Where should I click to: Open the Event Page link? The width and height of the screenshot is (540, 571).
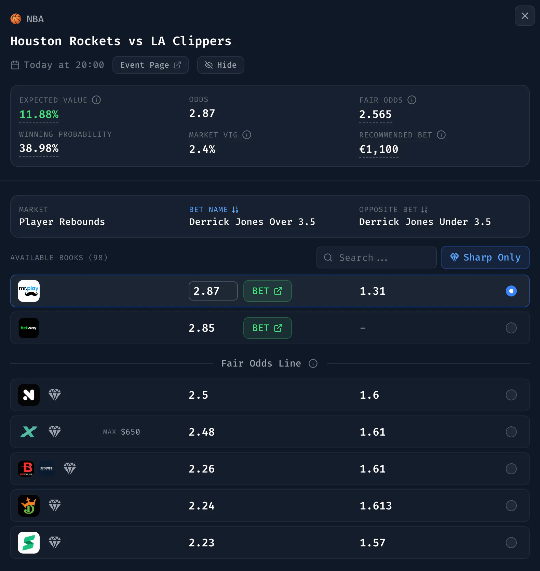coord(151,65)
